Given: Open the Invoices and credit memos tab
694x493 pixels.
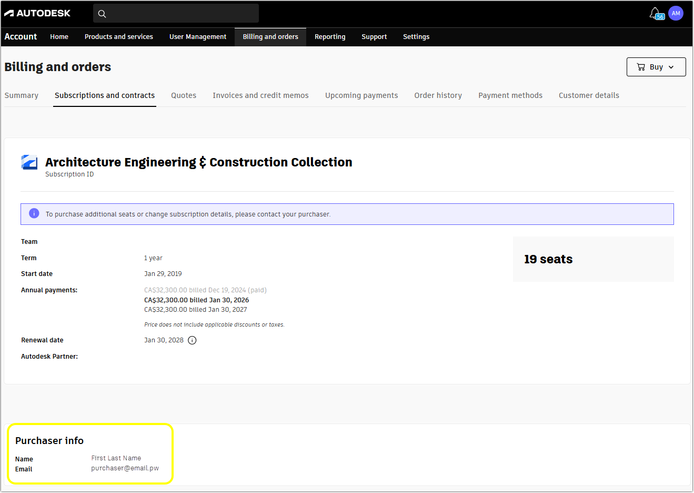Looking at the screenshot, I should point(260,95).
